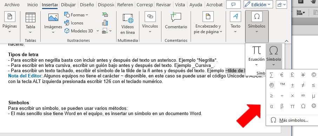
Task: Open the Archivo tab
Action: (12, 5)
